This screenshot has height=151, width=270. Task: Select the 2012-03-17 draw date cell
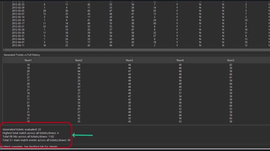pyautogui.click(x=18, y=23)
